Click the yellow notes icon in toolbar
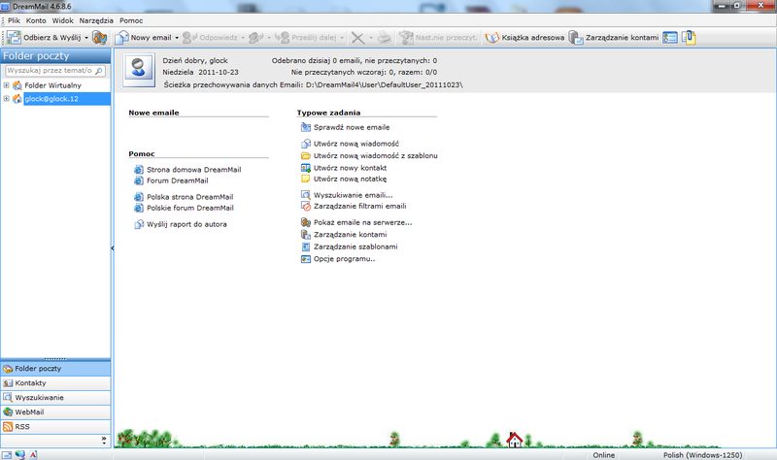 [x=689, y=38]
